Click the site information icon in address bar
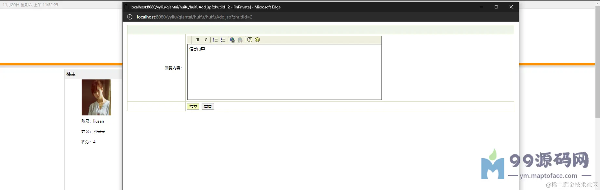 [x=130, y=17]
